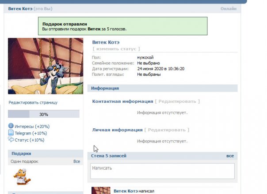Click the page title Витек Котэ (это Вы)
The image size is (267, 194).
[31, 9]
